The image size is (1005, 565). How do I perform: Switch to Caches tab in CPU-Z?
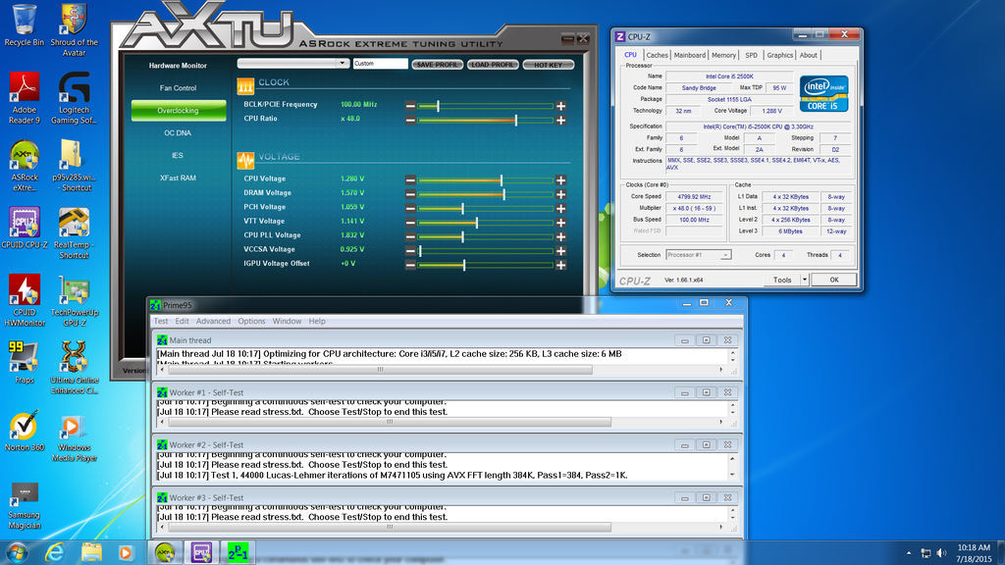tap(657, 56)
